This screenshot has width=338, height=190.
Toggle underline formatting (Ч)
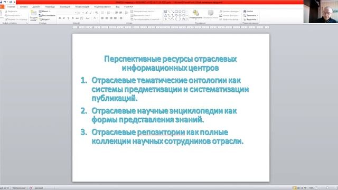[68, 18]
